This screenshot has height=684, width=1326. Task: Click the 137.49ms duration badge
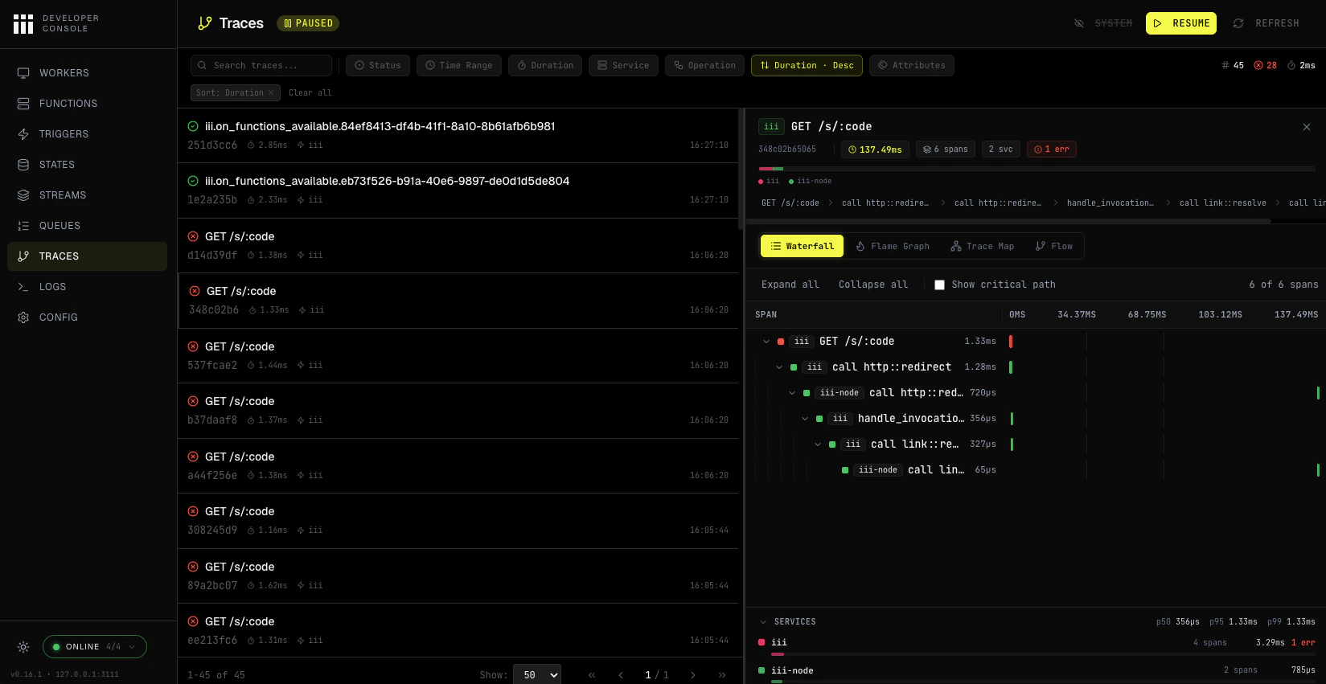tap(875, 149)
